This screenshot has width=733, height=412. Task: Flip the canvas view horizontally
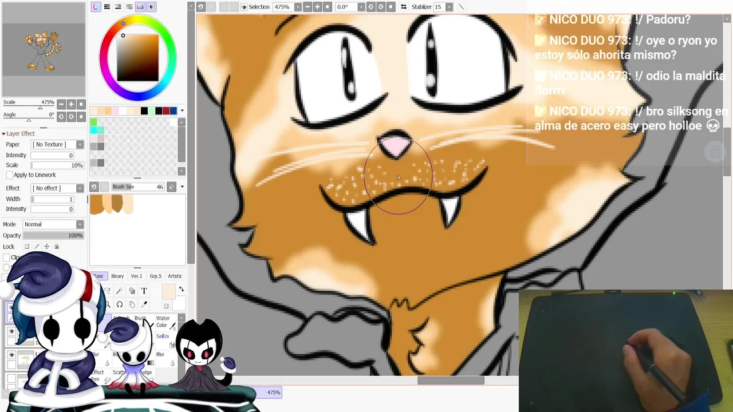click(404, 7)
